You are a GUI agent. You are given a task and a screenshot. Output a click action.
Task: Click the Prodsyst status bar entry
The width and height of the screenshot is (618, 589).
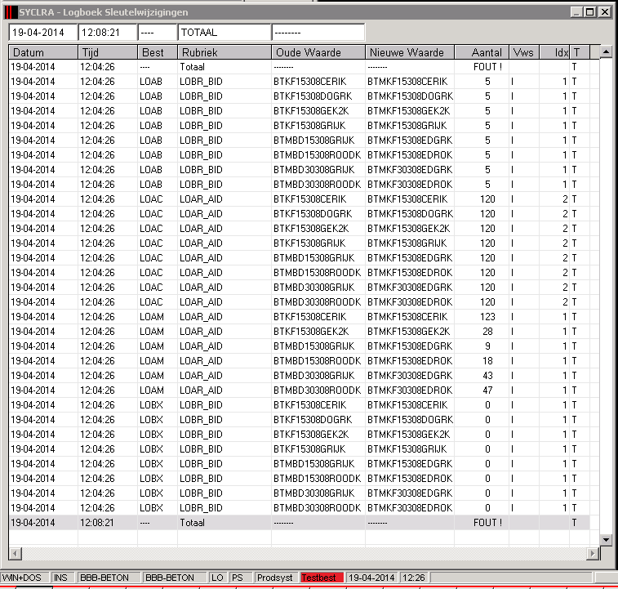pos(276,578)
